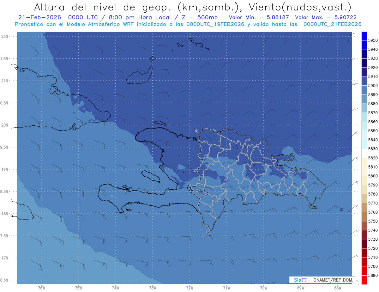Pick the legend swatch between 5900 and 5890
The width and height of the screenshot is (379, 292).
364,90
